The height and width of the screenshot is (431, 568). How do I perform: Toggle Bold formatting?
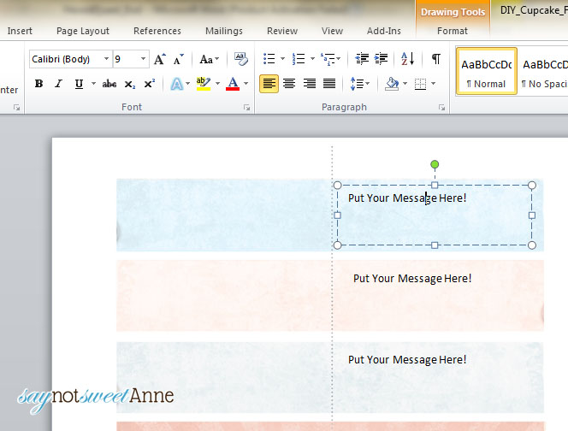(38, 84)
